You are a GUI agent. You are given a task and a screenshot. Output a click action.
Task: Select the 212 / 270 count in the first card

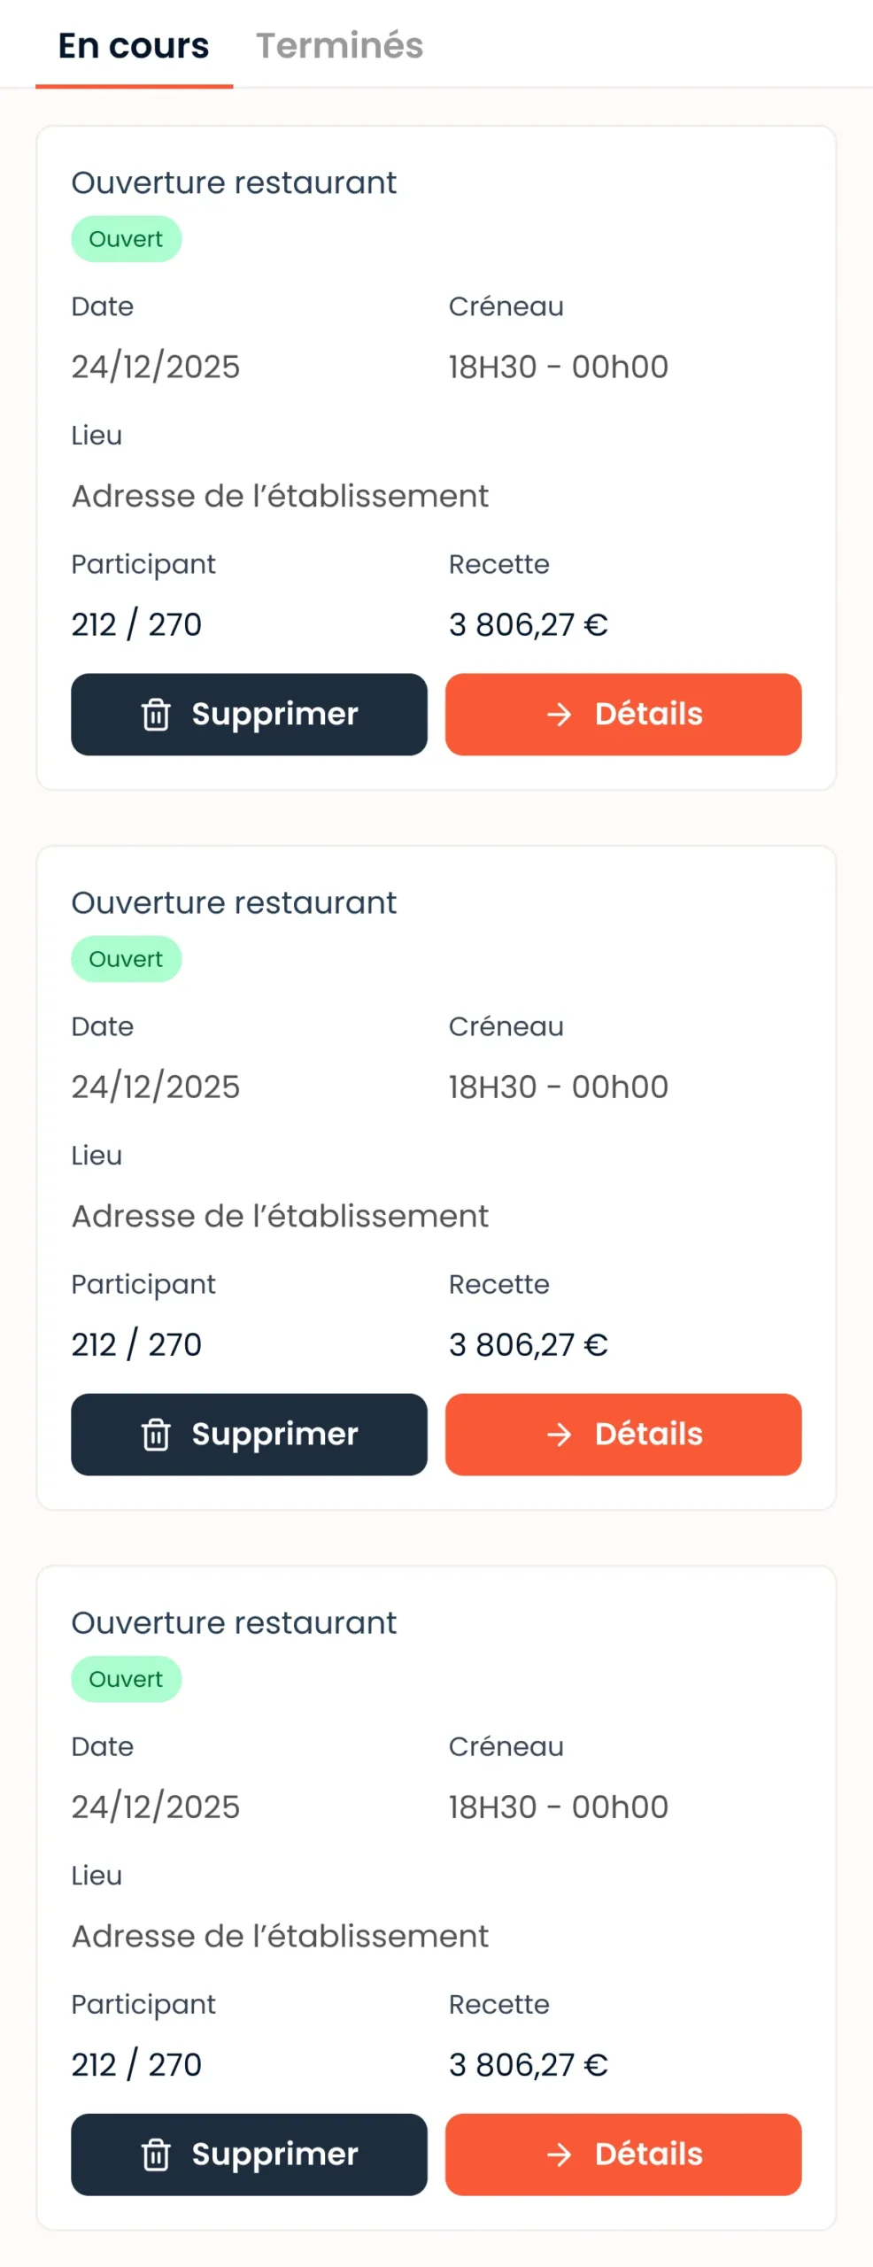point(136,625)
